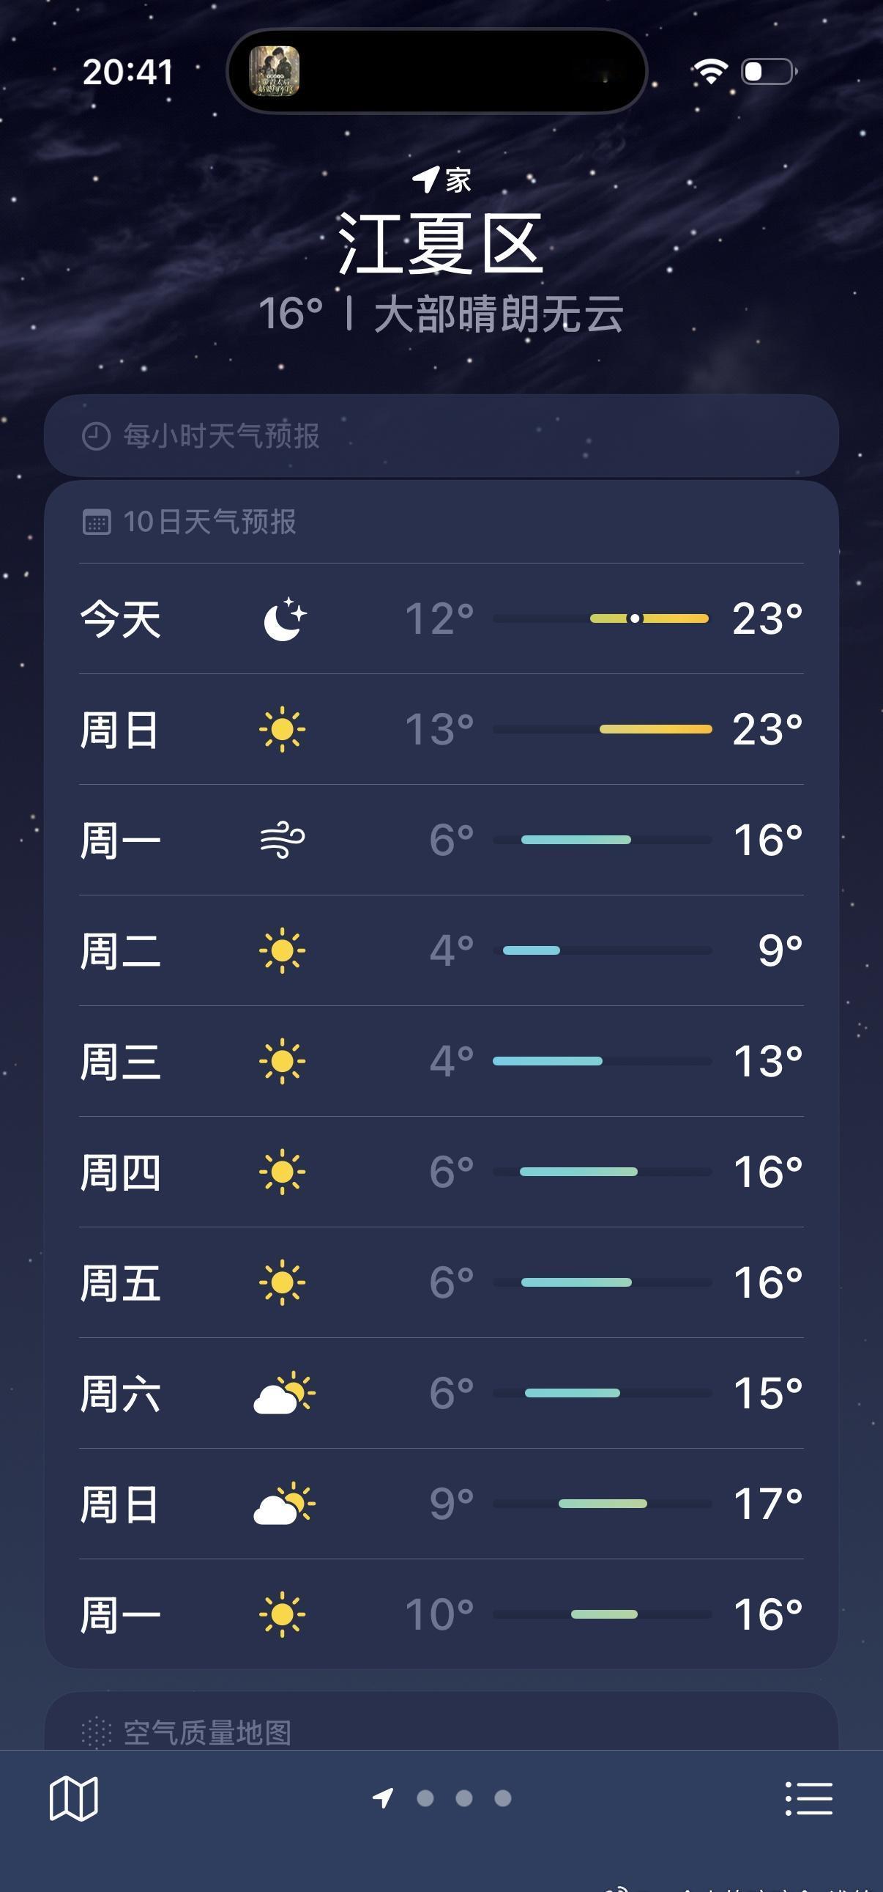This screenshot has height=1892, width=883.
Task: Select the last page indicator dot
Action: [x=503, y=1798]
